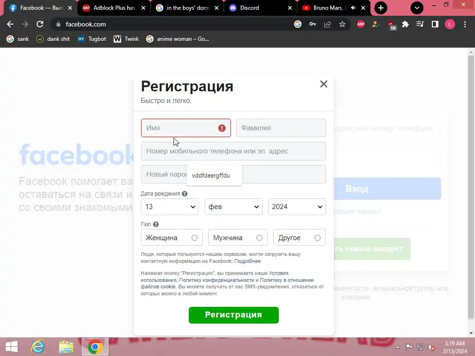475x356 pixels.
Task: Click the muted volume tray icon
Action: click(431, 347)
